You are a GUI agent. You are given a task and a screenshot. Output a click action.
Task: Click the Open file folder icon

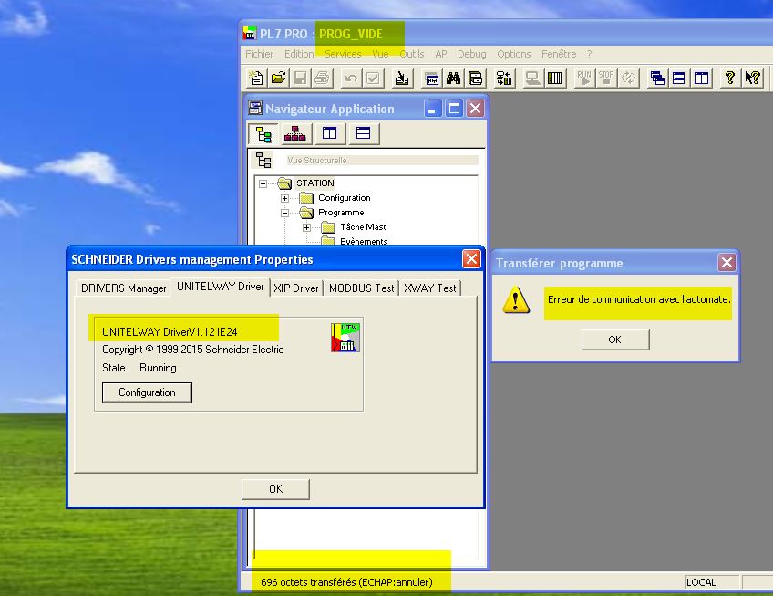(278, 78)
